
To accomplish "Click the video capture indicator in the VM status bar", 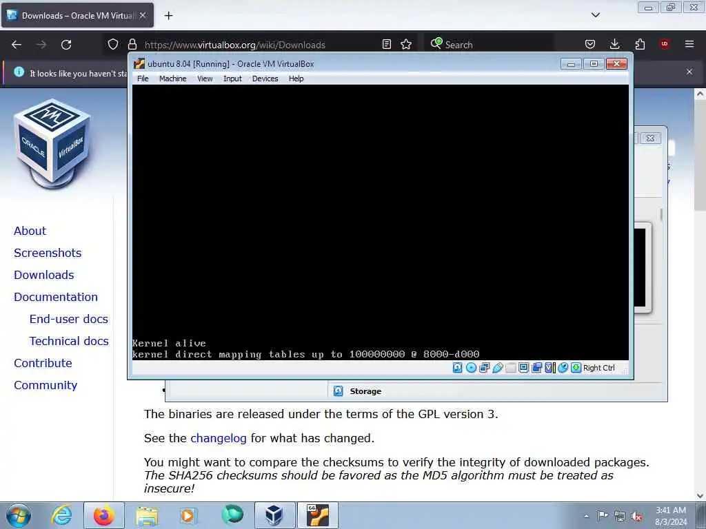I will point(536,368).
